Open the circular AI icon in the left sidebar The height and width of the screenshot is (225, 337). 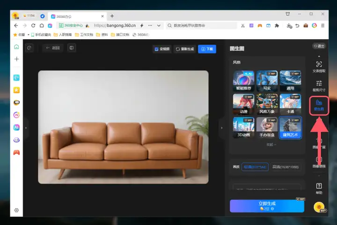click(x=16, y=115)
